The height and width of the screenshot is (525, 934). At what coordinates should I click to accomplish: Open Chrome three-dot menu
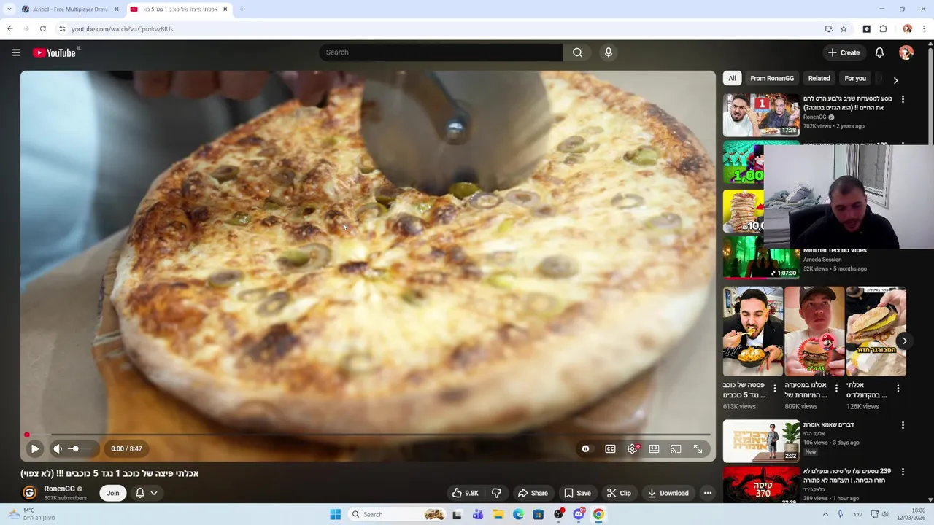coord(925,29)
